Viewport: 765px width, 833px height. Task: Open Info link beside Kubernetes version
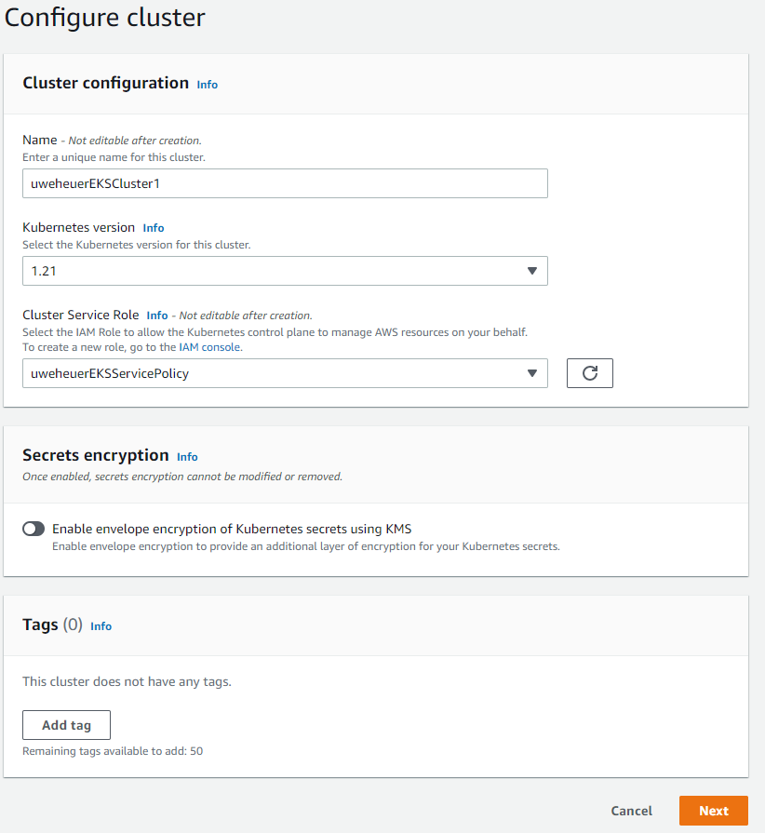pos(154,228)
